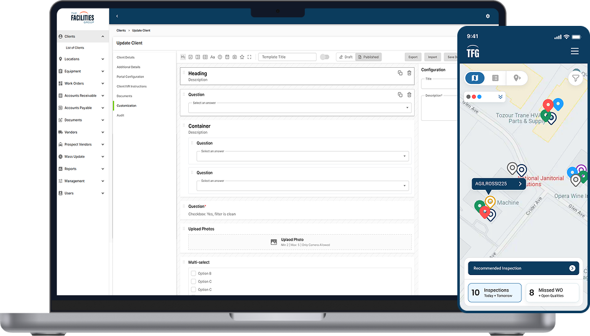Screen dimensions: 590x336
Task: Select the four-cell grid layout tool
Action: click(205, 57)
